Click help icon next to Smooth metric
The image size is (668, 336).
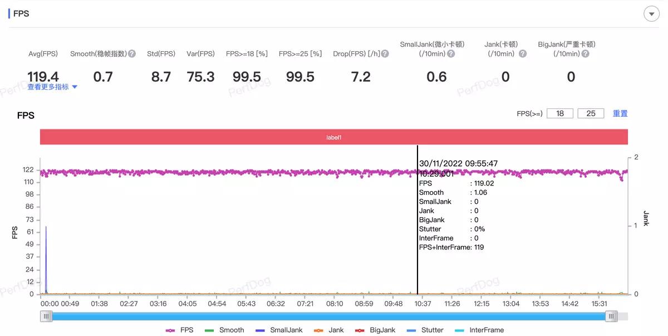tap(132, 54)
